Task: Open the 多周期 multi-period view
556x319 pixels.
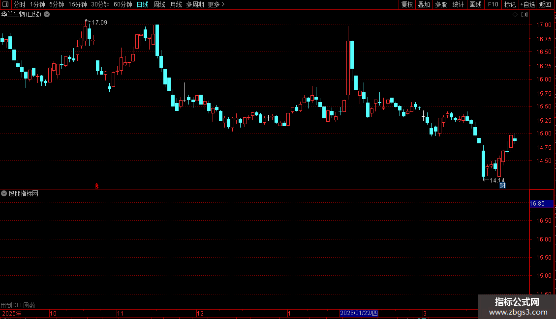Action: (195, 4)
